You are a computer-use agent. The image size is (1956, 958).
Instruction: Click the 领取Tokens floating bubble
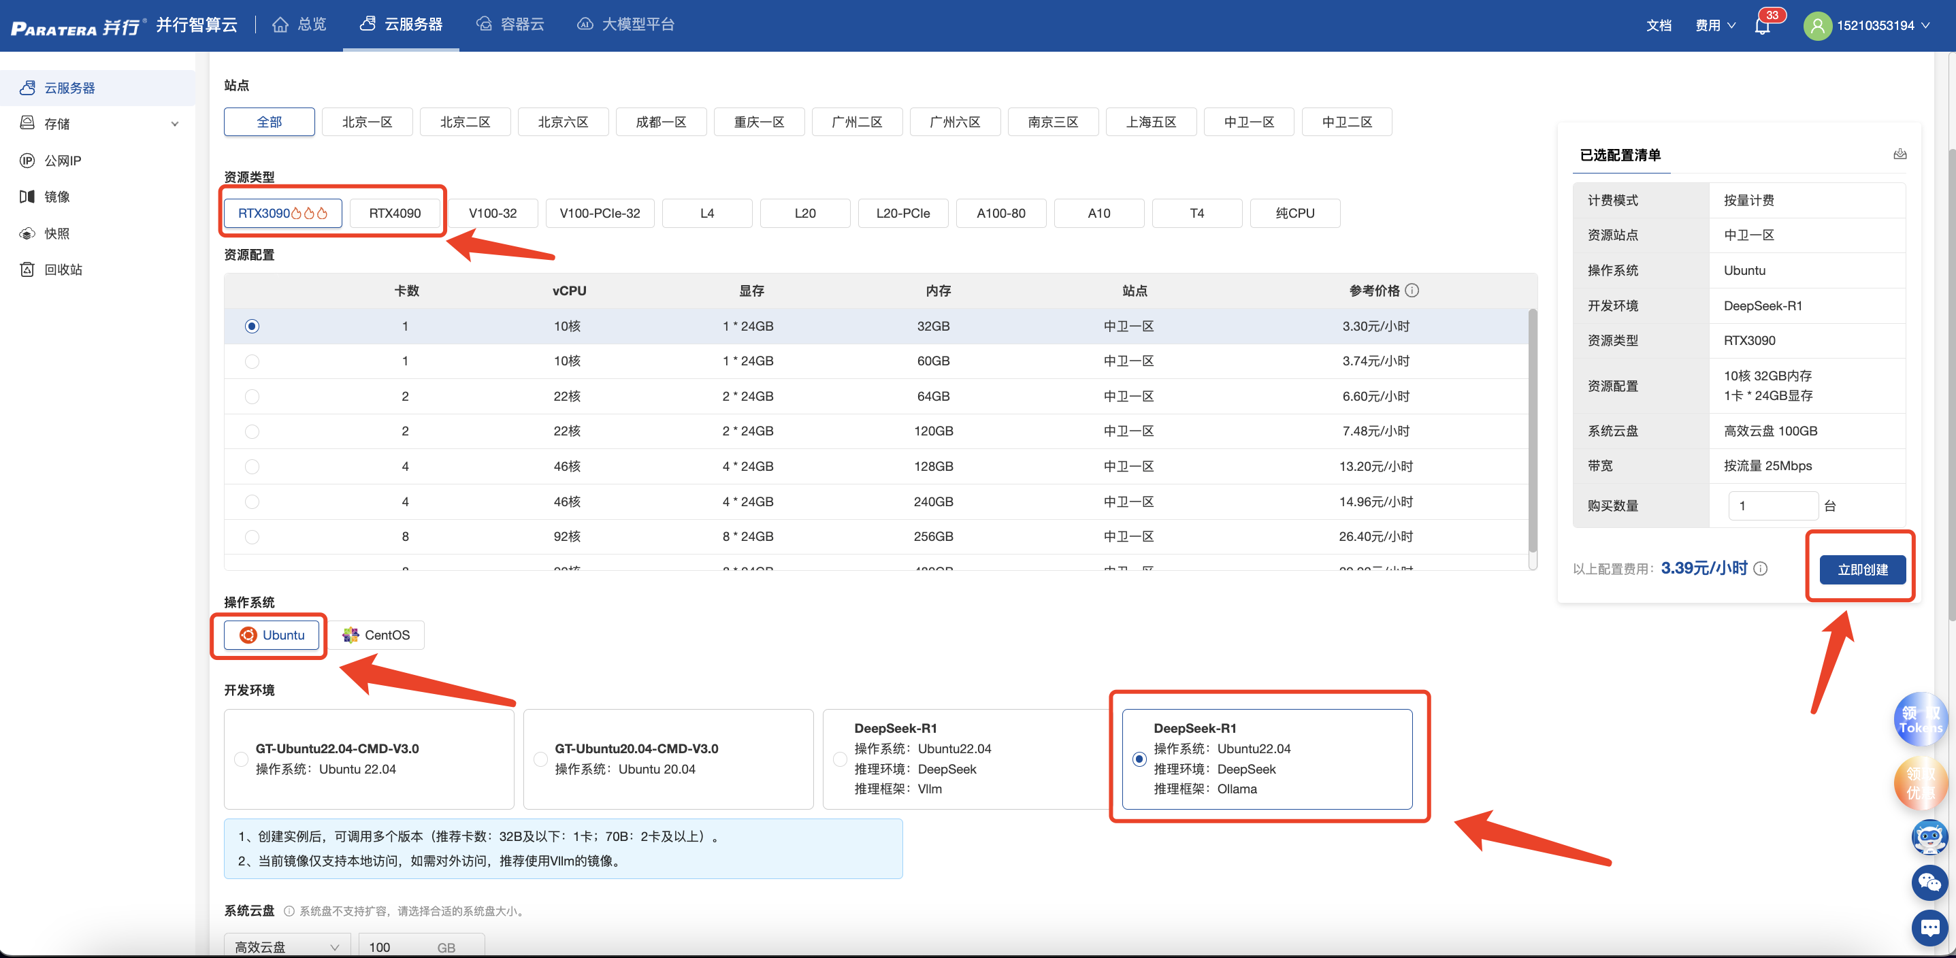(x=1921, y=719)
